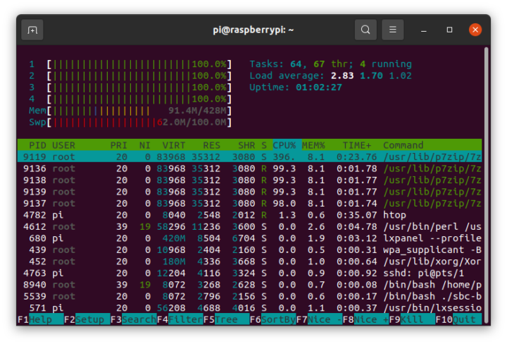Select the /usr/bin/perl process row
This screenshot has width=507, height=344.
[249, 227]
